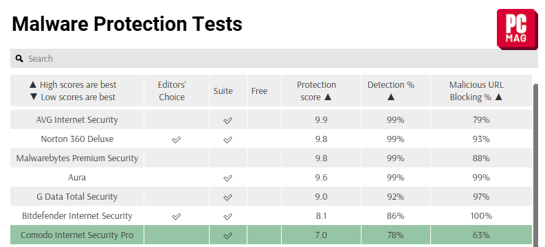
Task: Select the highlighted Comodo Internet Security Pro name
Action: [77, 235]
